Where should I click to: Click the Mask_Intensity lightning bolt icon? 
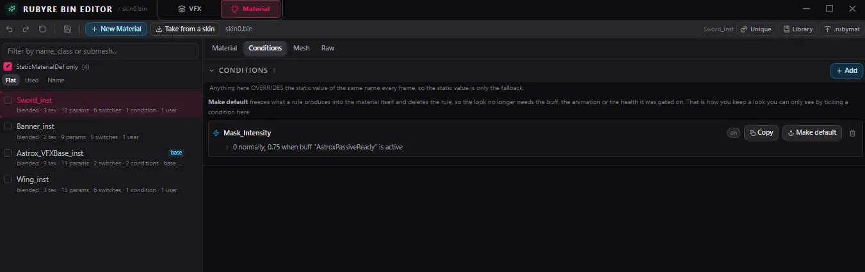coord(216,133)
